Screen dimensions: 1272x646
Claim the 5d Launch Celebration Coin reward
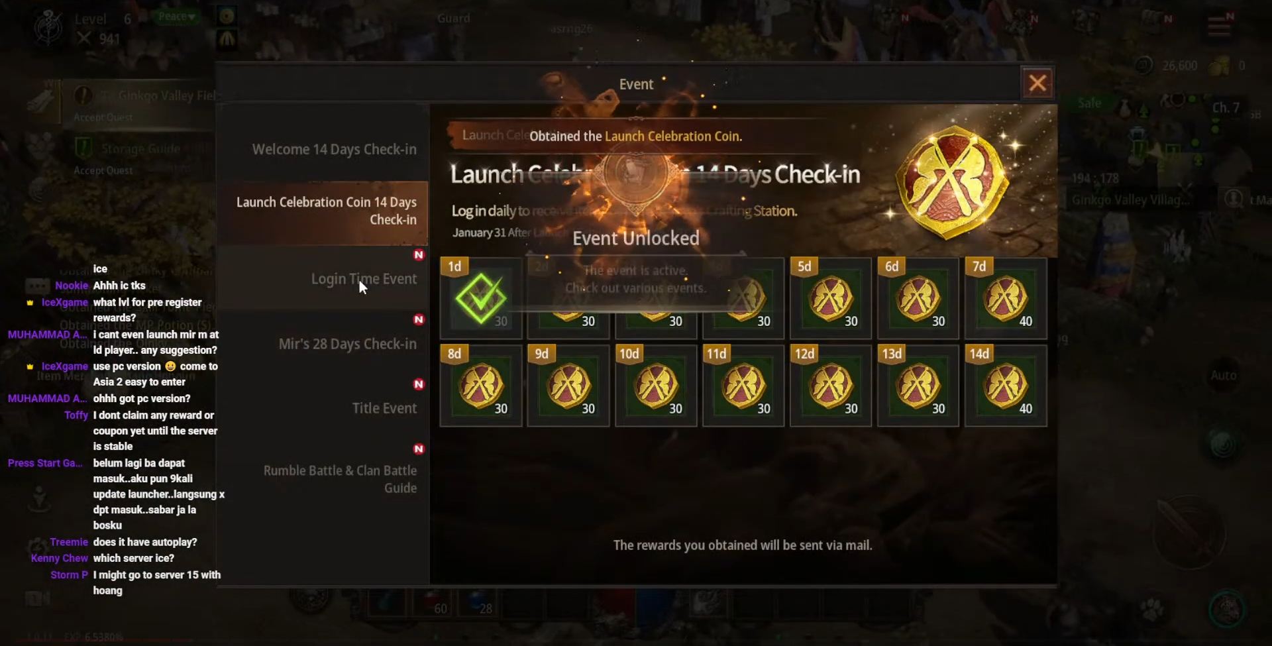click(830, 298)
